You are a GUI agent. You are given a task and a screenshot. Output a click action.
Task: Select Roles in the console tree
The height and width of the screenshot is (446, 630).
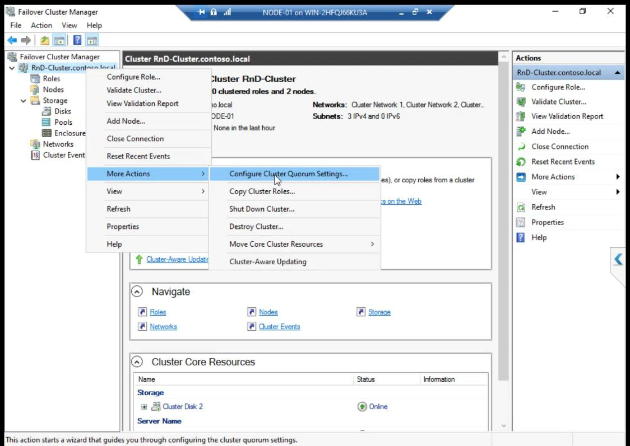point(52,78)
